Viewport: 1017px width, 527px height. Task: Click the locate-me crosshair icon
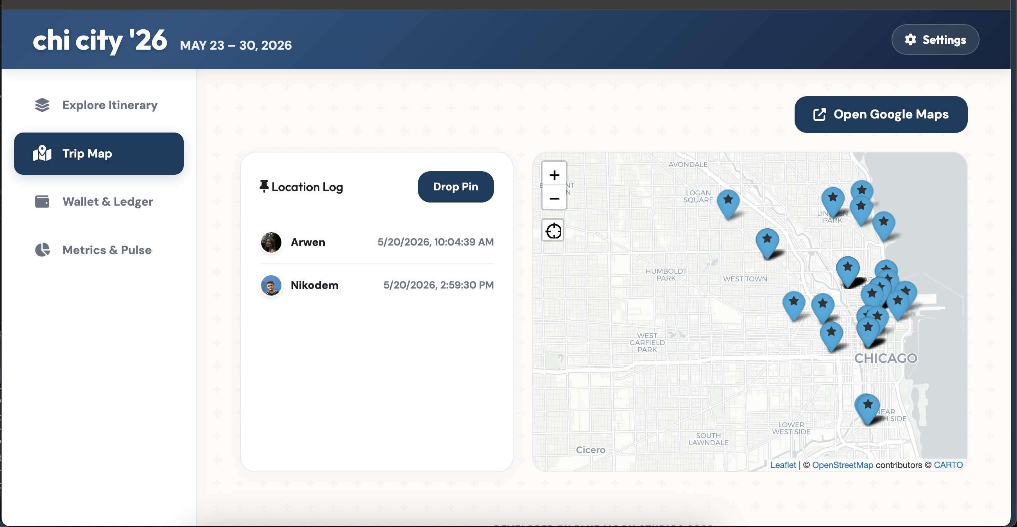553,231
